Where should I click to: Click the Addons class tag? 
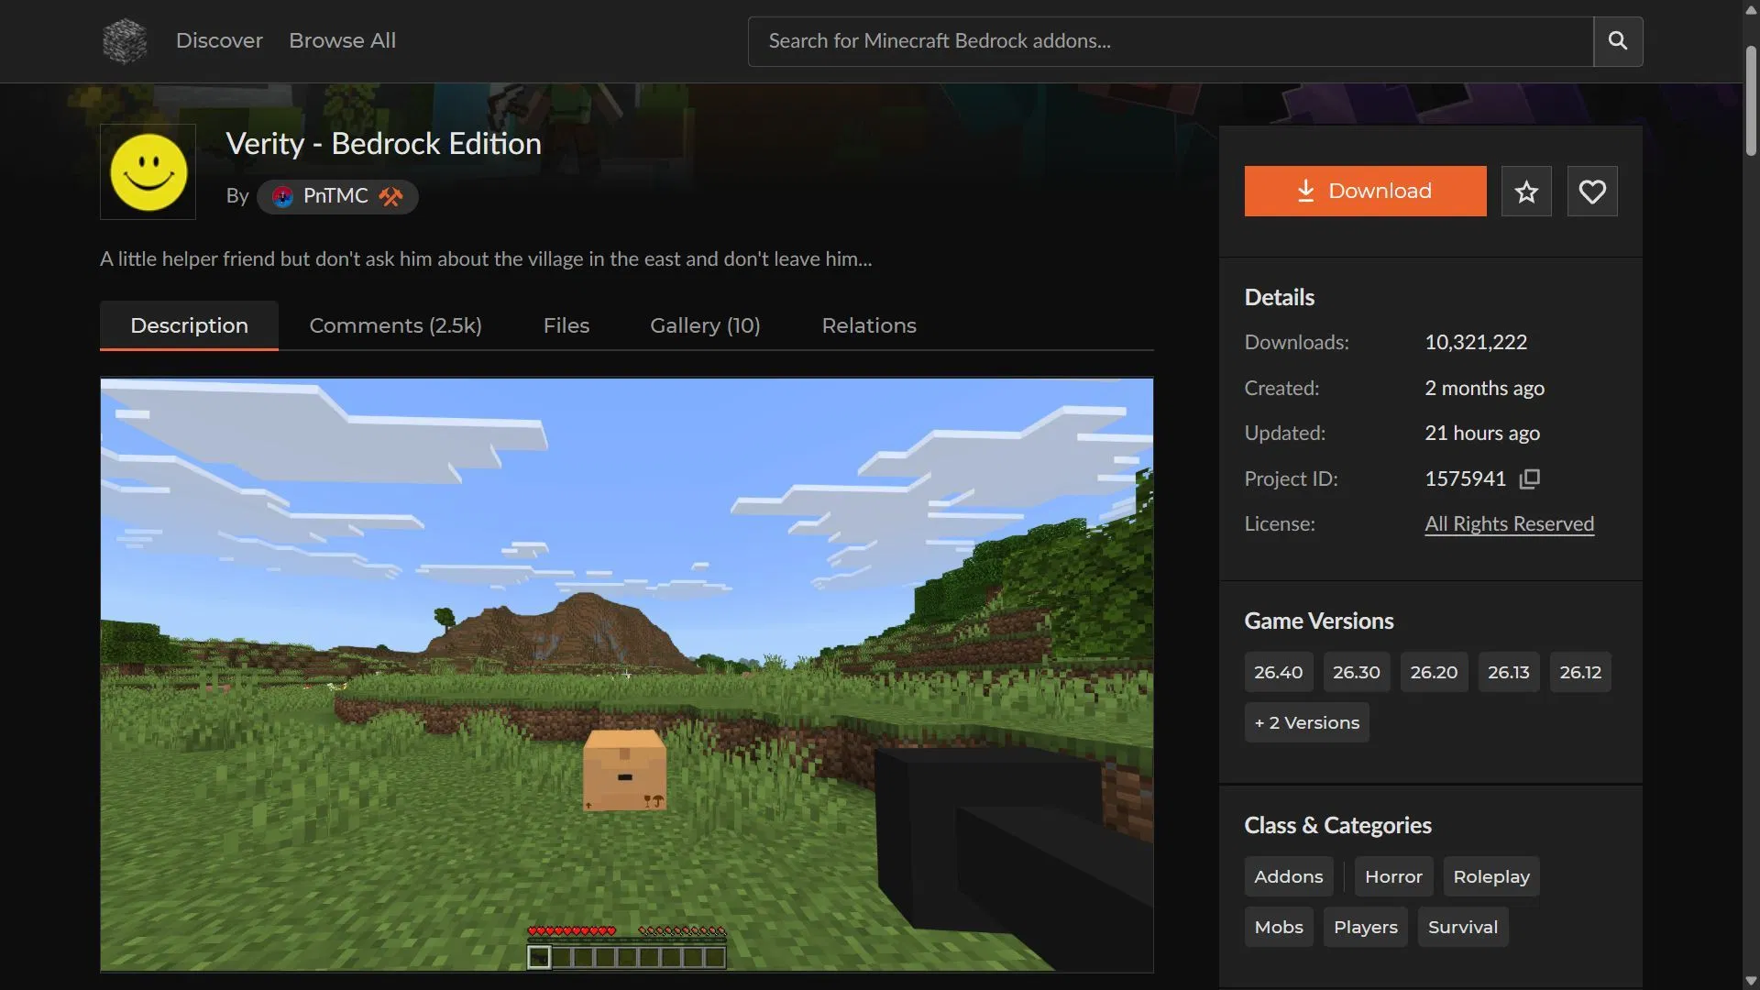[x=1289, y=876]
